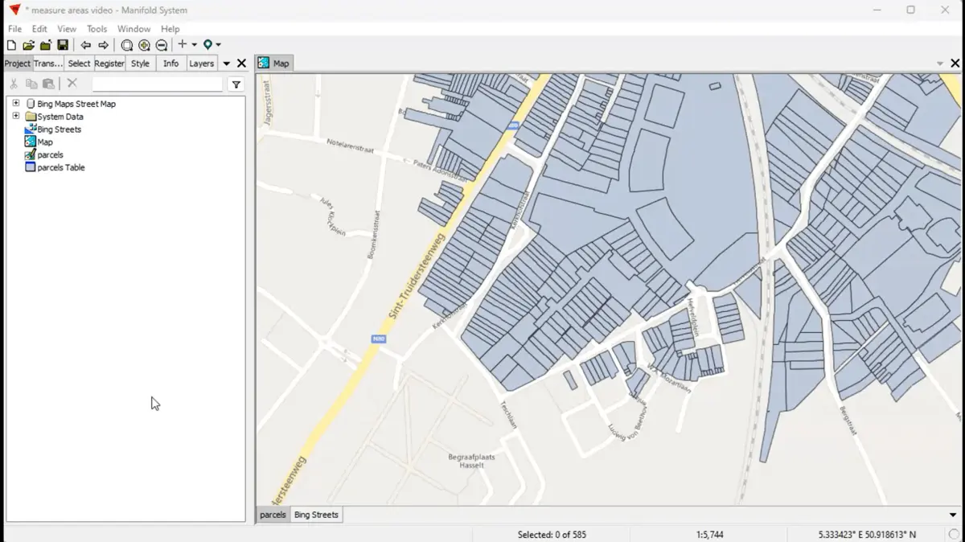
Task: Click the Paste icon in Project pane
Action: click(x=49, y=84)
